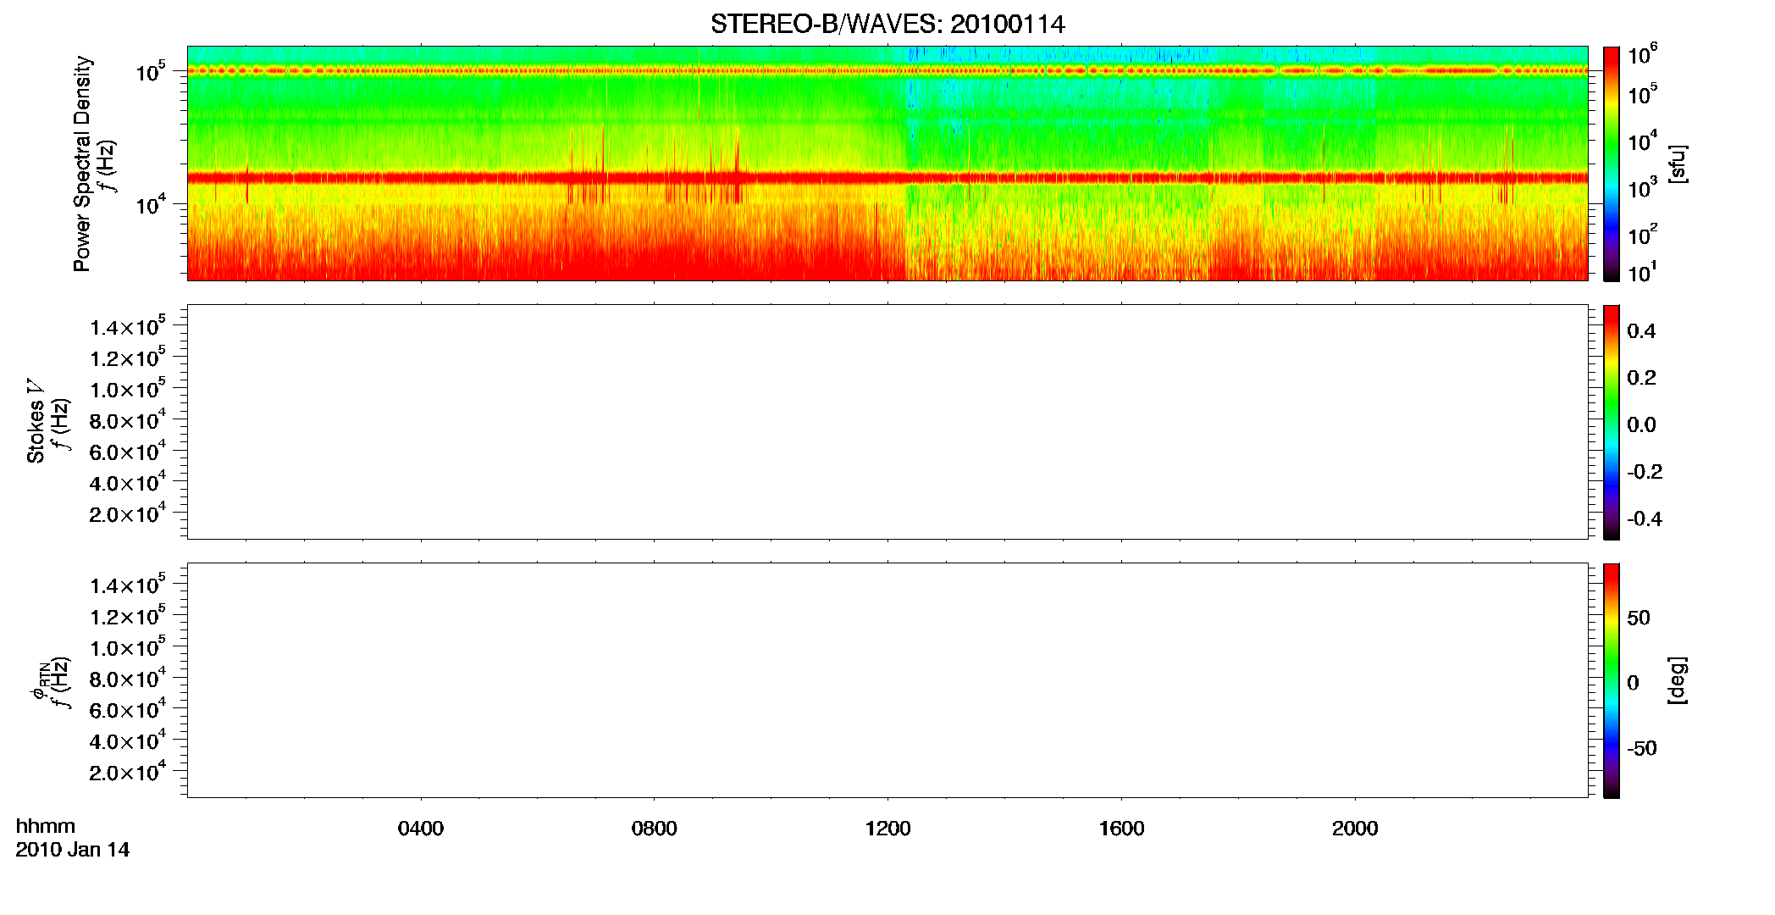Screen dimensions: 1775x915
Task: Click the [sfu] unit label
Action: 1677,164
